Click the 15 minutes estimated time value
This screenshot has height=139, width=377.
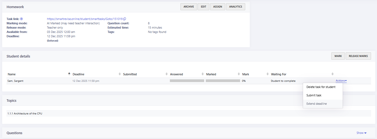[155, 28]
